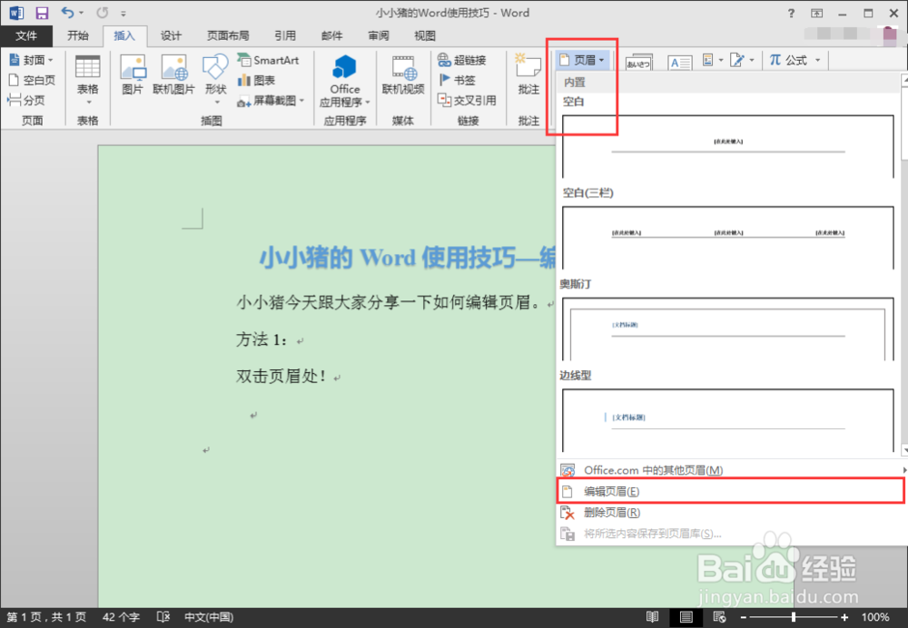Select the 边线型 header thumbnail

coord(728,420)
